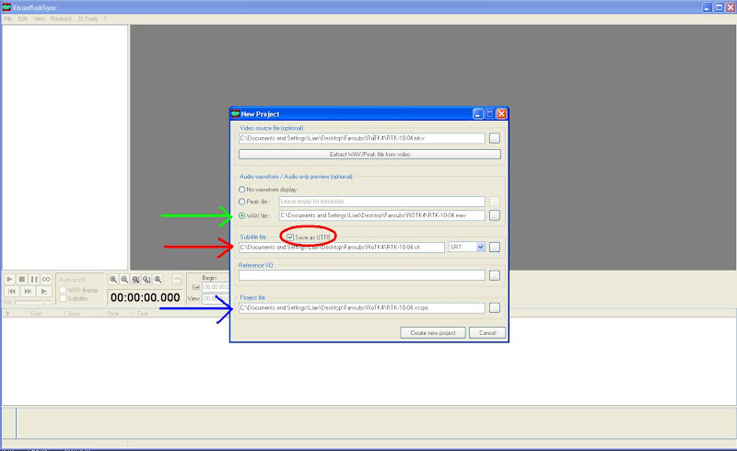Click the zoom selection magnifier icon
This screenshot has width=737, height=451.
tap(135, 279)
